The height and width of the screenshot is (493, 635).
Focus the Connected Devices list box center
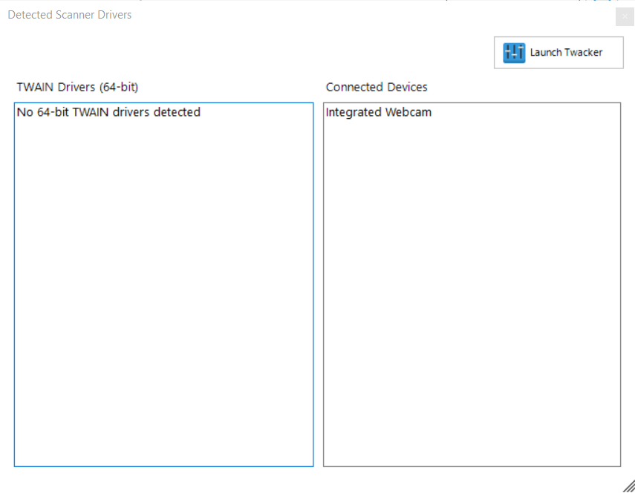click(x=472, y=284)
